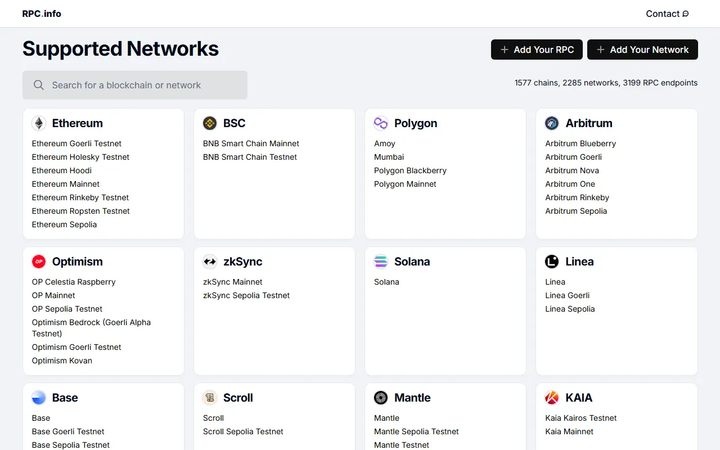The height and width of the screenshot is (450, 720).
Task: Click the Arbitrum logo icon
Action: pyautogui.click(x=552, y=123)
